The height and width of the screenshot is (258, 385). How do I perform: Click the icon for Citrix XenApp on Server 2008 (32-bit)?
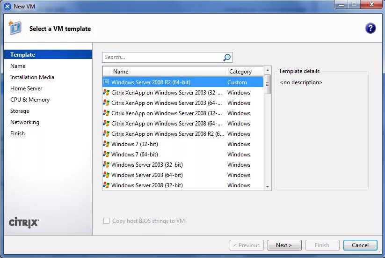106,113
